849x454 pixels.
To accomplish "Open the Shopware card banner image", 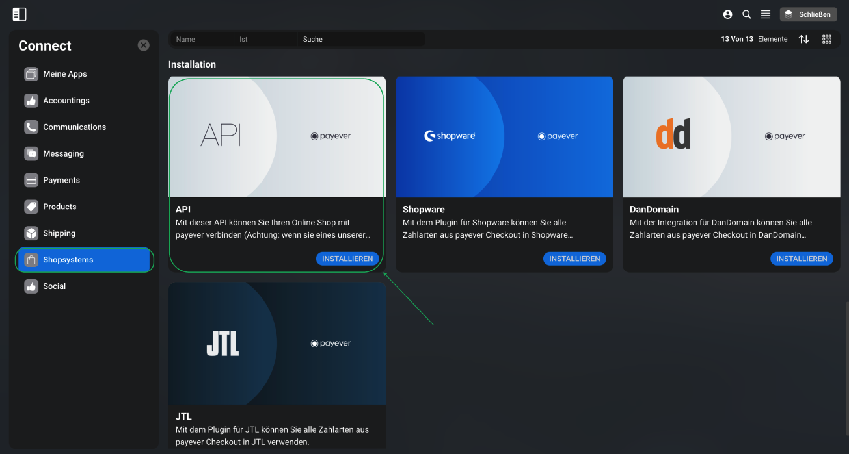I will 504,137.
